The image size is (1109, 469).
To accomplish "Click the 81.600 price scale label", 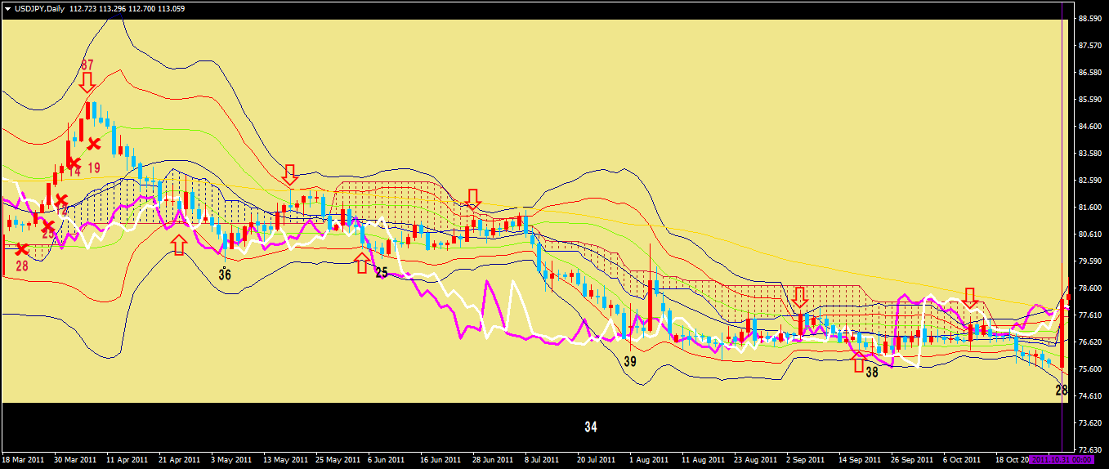I will click(1089, 207).
